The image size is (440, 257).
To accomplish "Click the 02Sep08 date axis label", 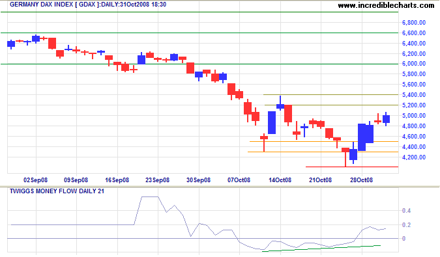I will point(35,180).
